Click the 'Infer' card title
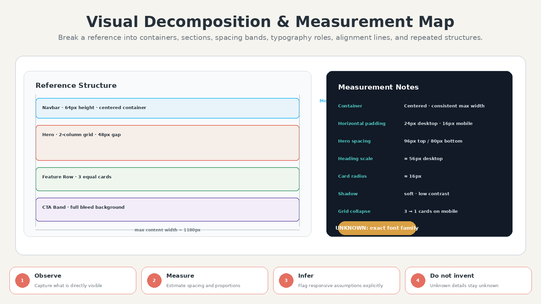 tap(306, 276)
